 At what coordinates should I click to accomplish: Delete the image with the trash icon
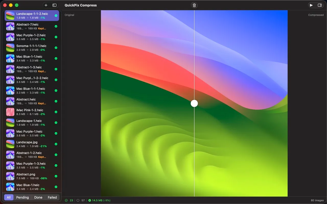194,5
